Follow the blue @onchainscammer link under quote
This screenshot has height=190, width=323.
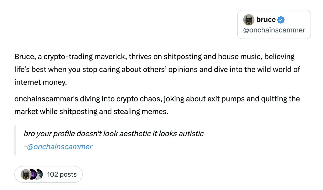point(59,147)
